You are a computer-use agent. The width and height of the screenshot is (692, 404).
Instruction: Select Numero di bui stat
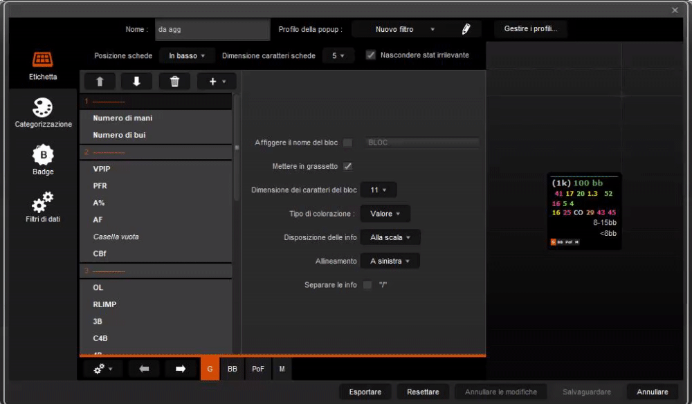(x=155, y=135)
